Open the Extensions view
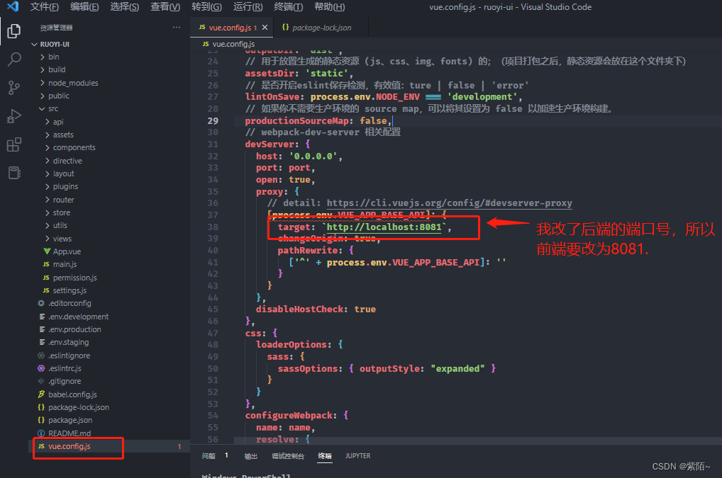 (x=13, y=144)
